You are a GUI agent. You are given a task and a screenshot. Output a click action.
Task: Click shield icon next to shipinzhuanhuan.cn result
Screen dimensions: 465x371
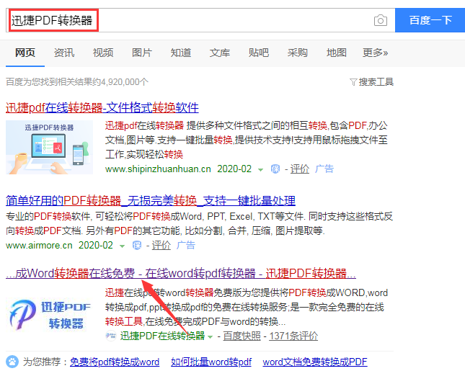tap(275, 169)
